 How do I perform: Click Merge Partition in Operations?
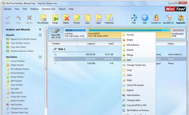pos(17,77)
